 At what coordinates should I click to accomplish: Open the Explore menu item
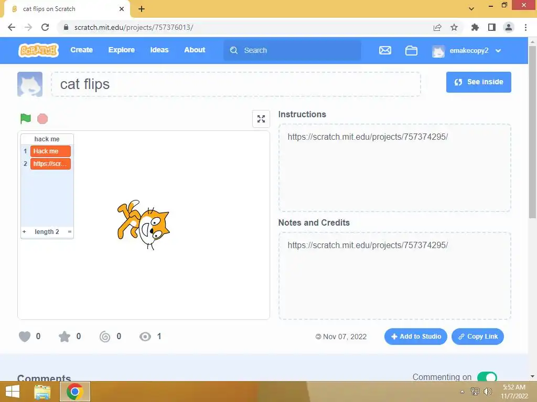tap(122, 50)
